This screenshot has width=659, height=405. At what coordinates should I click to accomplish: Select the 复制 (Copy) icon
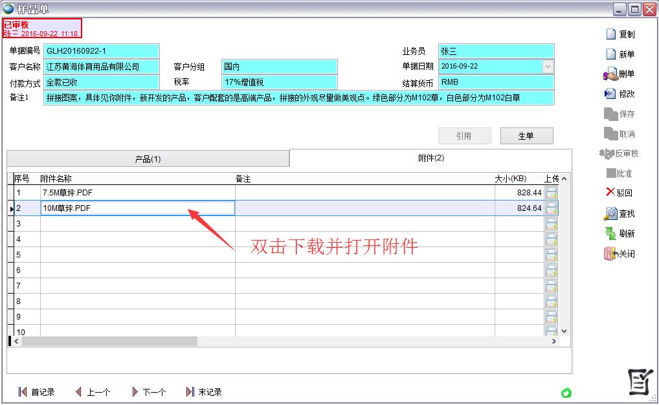621,33
